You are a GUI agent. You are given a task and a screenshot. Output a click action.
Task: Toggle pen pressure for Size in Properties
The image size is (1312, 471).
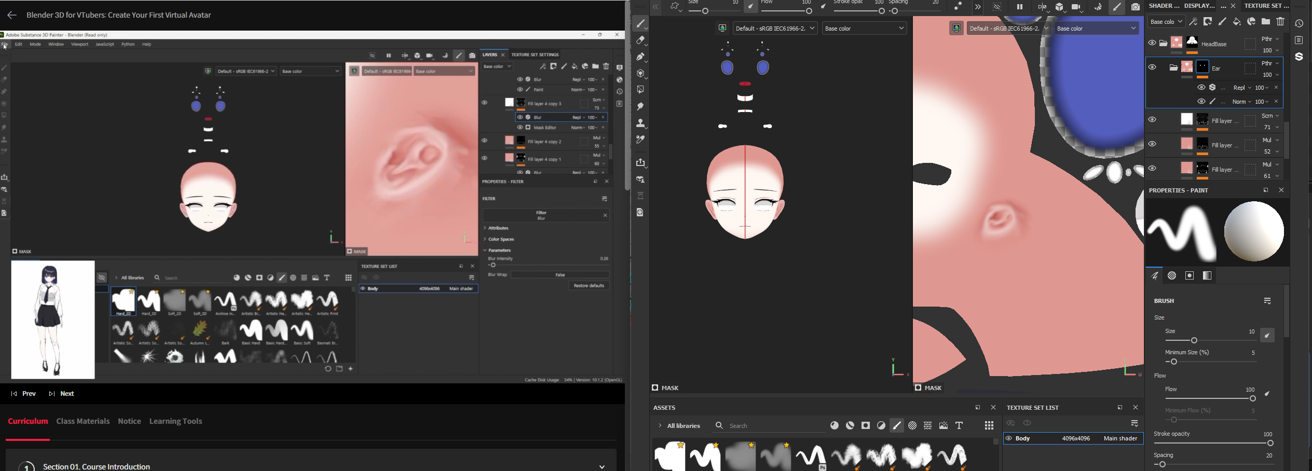pos(1267,336)
